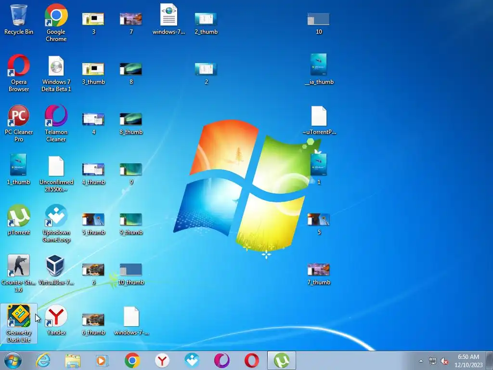Open Internet Explorer from the taskbar
493x370 pixels.
[x=43, y=360]
